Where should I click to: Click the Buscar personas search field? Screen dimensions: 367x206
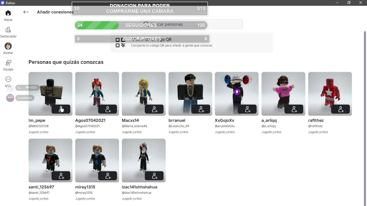[192, 24]
